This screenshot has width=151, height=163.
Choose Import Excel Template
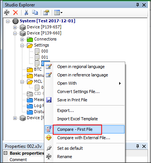click(x=84, y=119)
